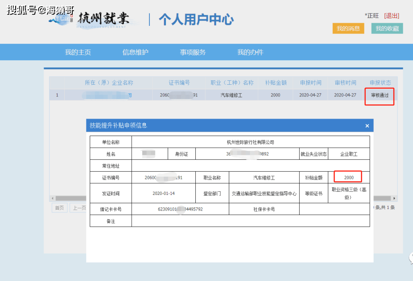The height and width of the screenshot is (281, 413).
Task: Click the 职业（工种）名称 column header
Action: pos(232,83)
